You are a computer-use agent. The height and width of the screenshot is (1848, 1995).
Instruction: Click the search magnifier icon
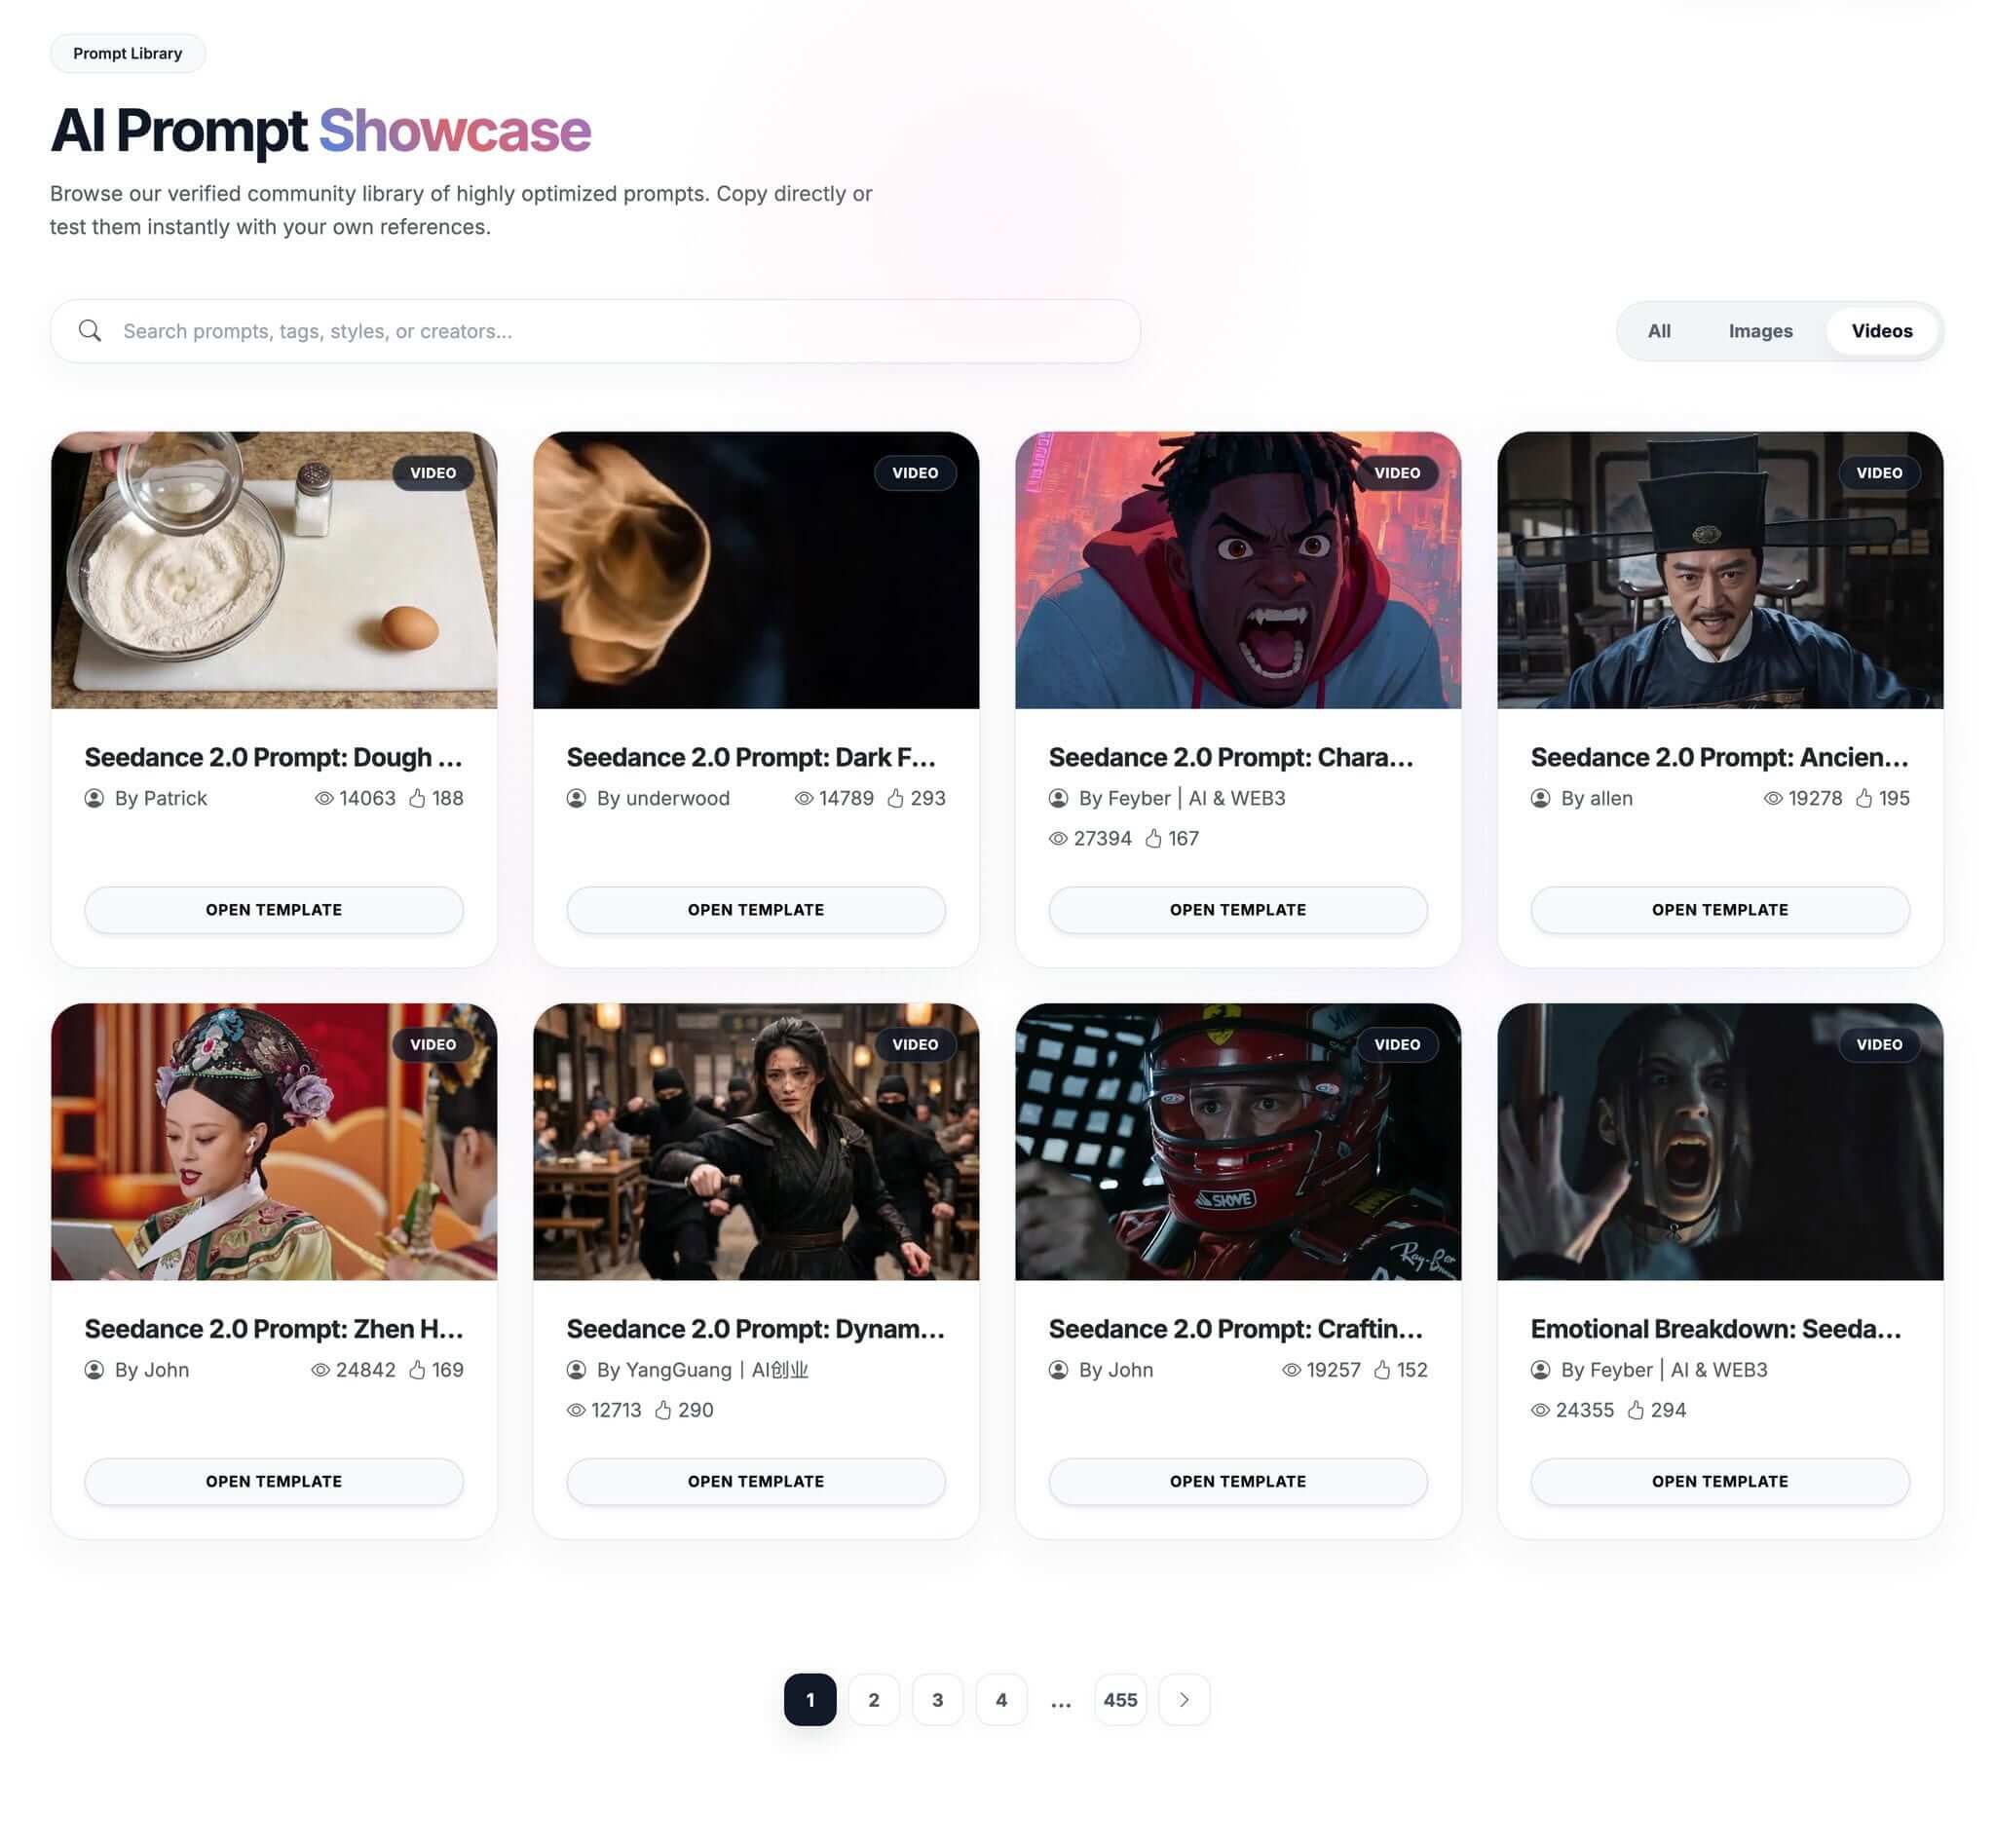click(90, 331)
